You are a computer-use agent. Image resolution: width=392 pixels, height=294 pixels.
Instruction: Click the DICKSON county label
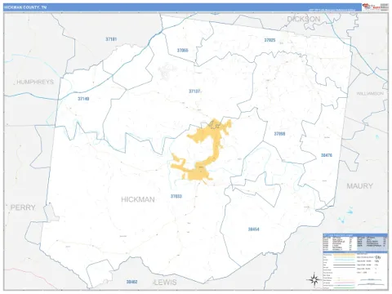point(304,19)
